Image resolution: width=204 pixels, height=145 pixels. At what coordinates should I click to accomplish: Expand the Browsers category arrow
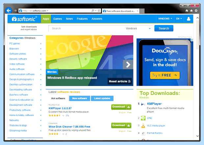(41, 49)
